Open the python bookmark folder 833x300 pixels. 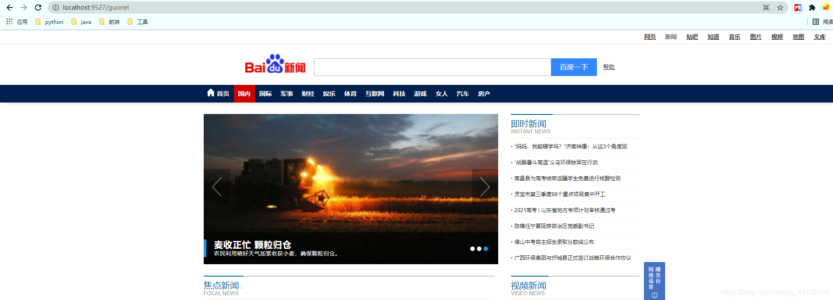tap(49, 22)
